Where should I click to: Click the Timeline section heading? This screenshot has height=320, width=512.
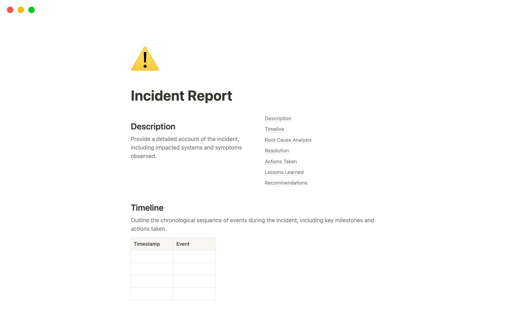[x=147, y=207]
